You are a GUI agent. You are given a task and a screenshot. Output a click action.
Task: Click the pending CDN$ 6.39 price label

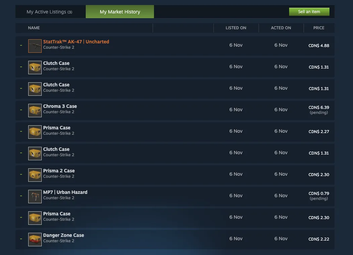(318, 110)
